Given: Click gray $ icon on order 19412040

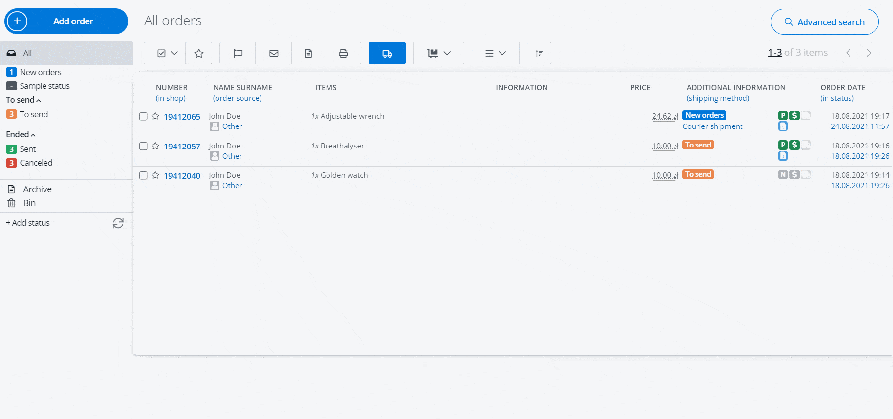Looking at the screenshot, I should click(795, 174).
